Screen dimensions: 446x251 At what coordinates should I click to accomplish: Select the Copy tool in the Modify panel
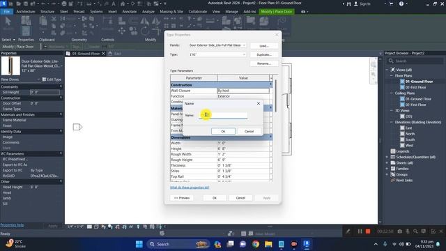click(133, 31)
